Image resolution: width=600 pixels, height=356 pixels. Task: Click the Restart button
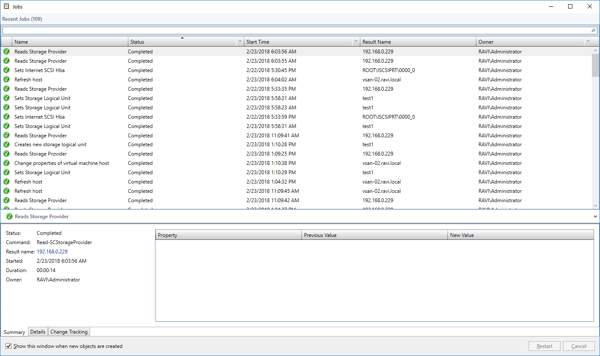tap(544, 346)
